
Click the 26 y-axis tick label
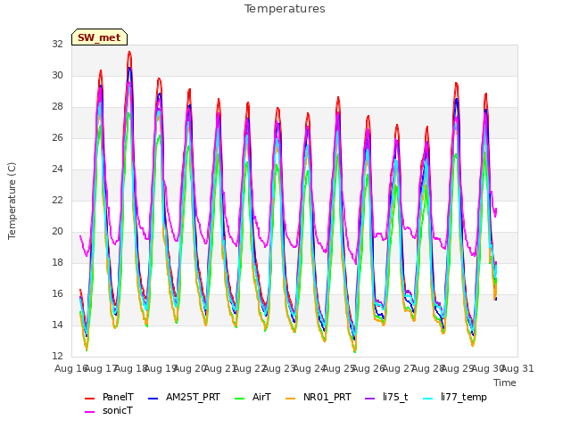click(57, 138)
